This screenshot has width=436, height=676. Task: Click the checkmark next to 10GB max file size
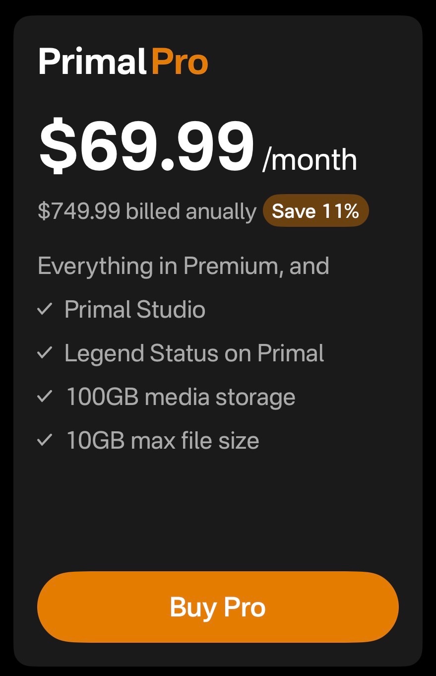click(x=45, y=441)
